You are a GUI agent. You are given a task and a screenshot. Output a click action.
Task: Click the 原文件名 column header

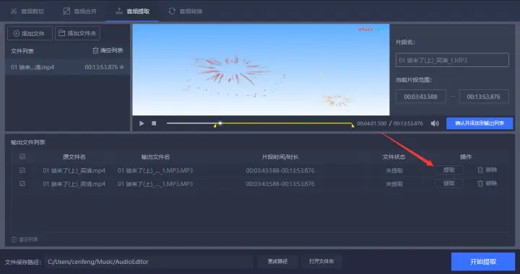click(x=74, y=157)
